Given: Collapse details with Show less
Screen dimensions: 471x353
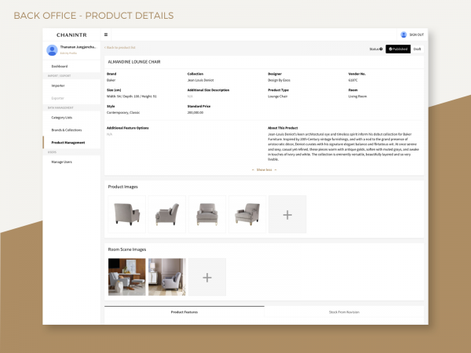Looking at the screenshot, I should pyautogui.click(x=264, y=169).
